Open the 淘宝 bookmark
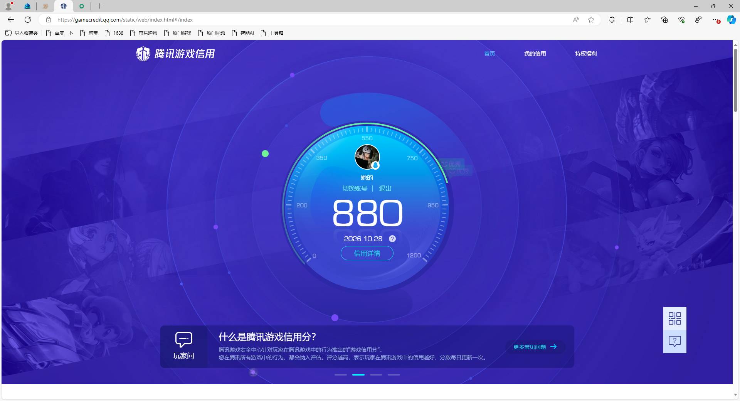Image resolution: width=740 pixels, height=401 pixels. (89, 33)
